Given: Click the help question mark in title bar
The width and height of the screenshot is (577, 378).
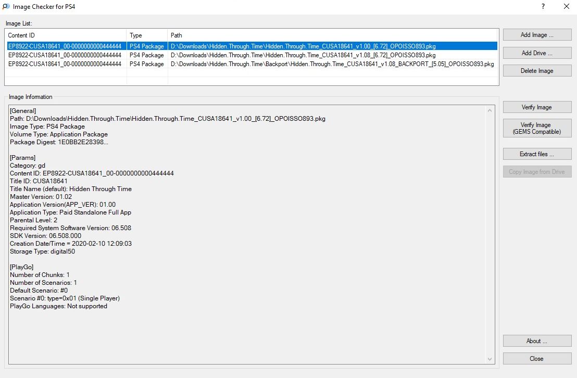Looking at the screenshot, I should 543,6.
